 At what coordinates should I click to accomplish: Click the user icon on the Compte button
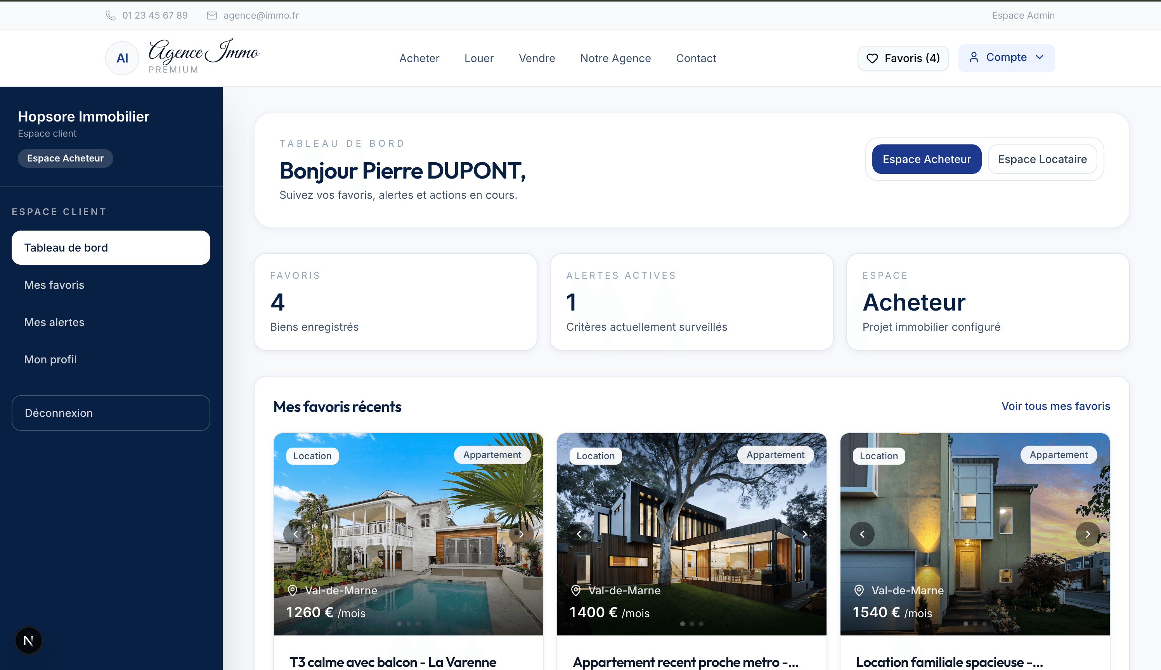click(x=974, y=57)
